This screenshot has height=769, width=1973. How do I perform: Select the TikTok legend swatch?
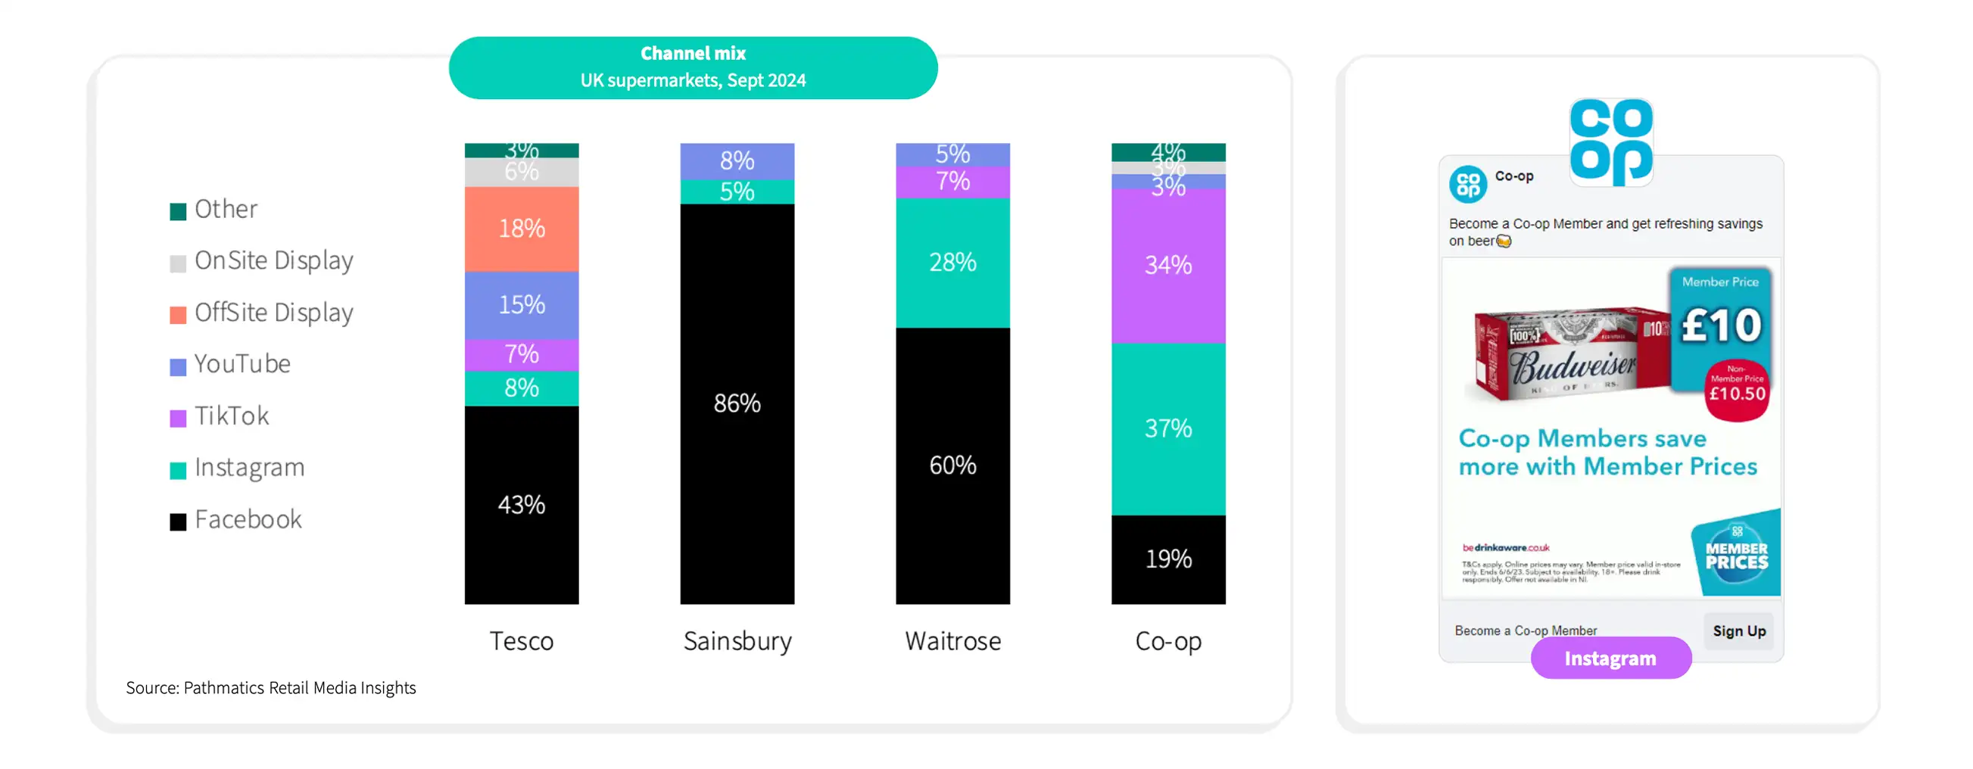point(178,419)
